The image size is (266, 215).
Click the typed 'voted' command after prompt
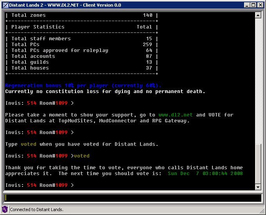coord(82,156)
